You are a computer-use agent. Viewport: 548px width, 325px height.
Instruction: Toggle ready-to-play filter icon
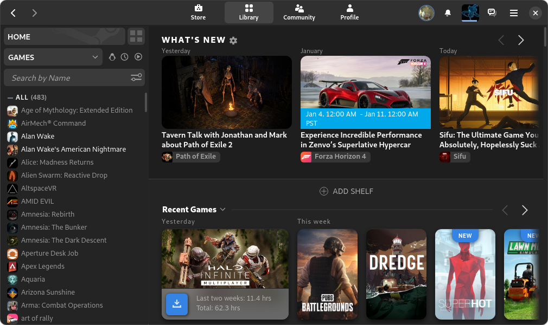pyautogui.click(x=138, y=57)
